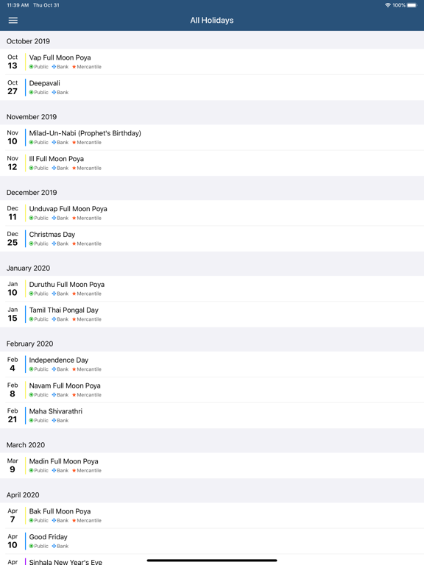Select Duruthu Full Moon Poya holiday
Viewport: 424px width, 565px height.
tap(212, 288)
